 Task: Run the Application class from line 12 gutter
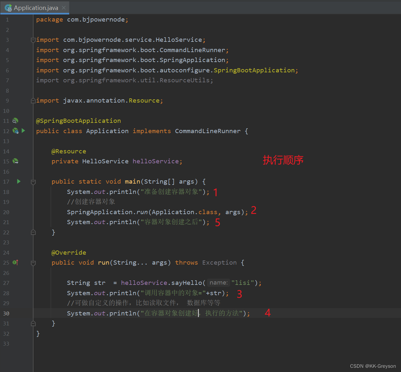point(23,131)
